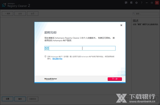Click the 描述 description panel heading
Viewport: 160px width, 105px height.
click(x=136, y=21)
